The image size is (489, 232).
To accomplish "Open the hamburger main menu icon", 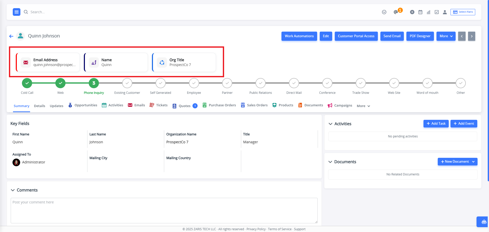I will click(17, 12).
